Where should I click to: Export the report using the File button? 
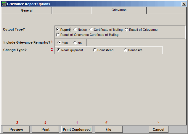109,130
